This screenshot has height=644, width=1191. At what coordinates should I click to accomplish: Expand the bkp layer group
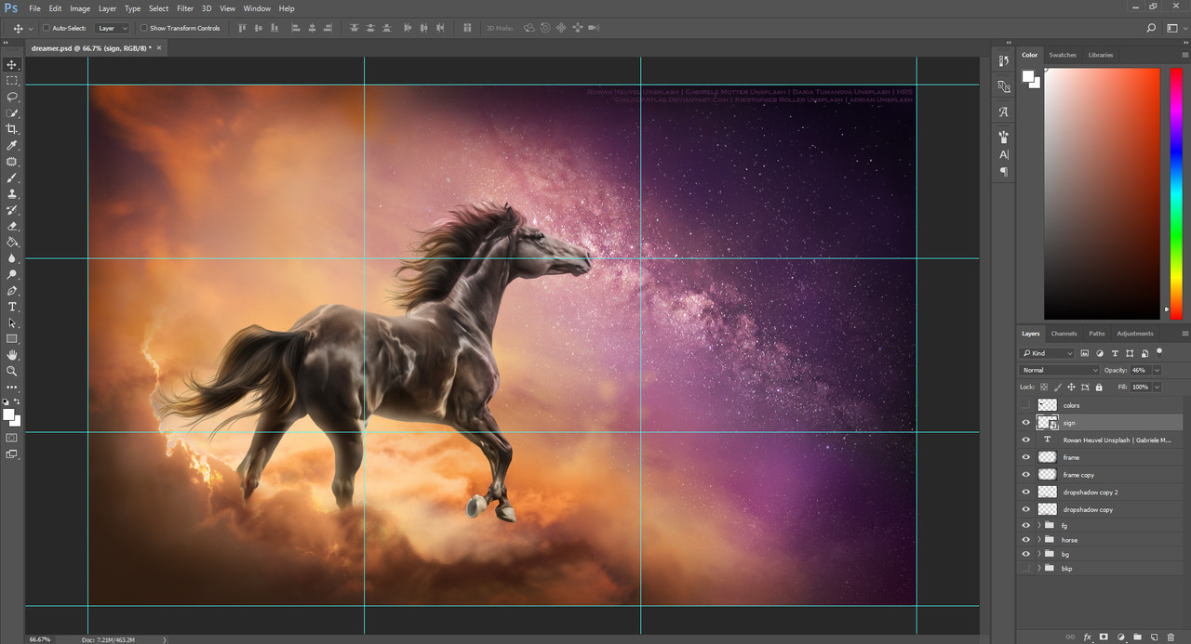coord(1038,568)
